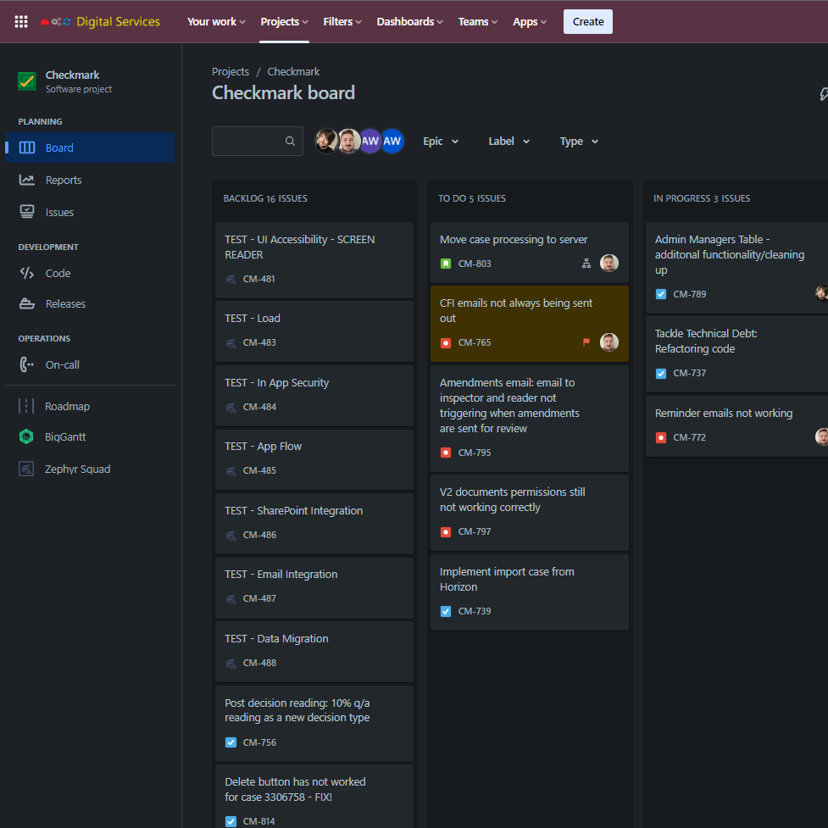Open the app switcher grid icon

pyautogui.click(x=21, y=22)
